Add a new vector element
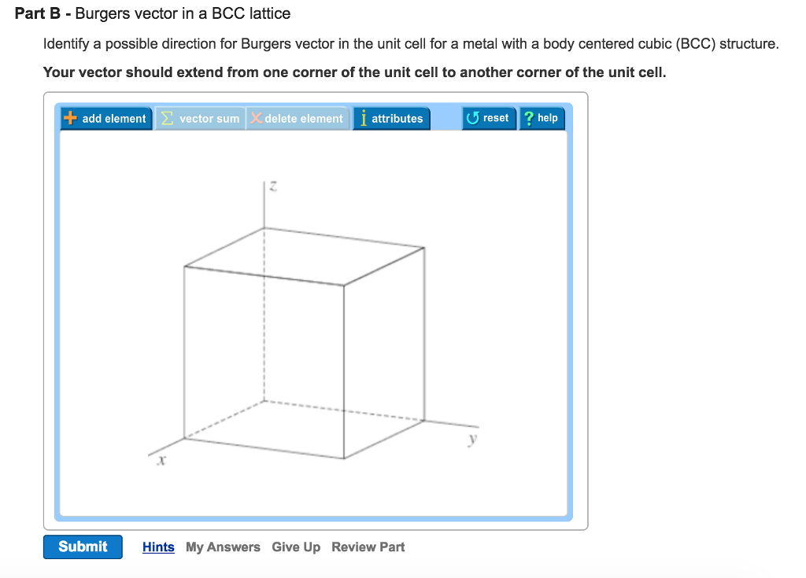The image size is (806, 578). click(x=105, y=118)
